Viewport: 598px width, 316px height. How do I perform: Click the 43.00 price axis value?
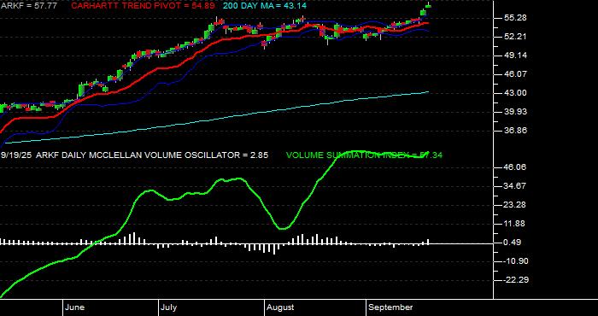pos(516,93)
